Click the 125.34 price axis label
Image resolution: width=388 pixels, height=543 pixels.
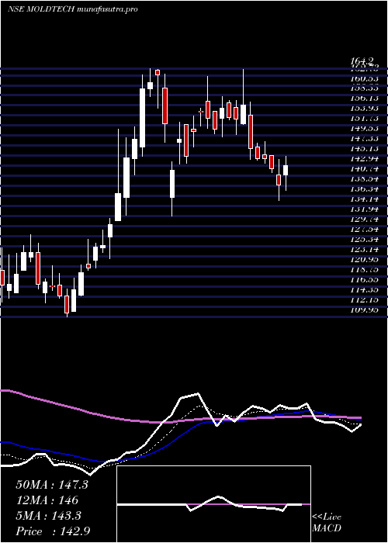point(364,240)
